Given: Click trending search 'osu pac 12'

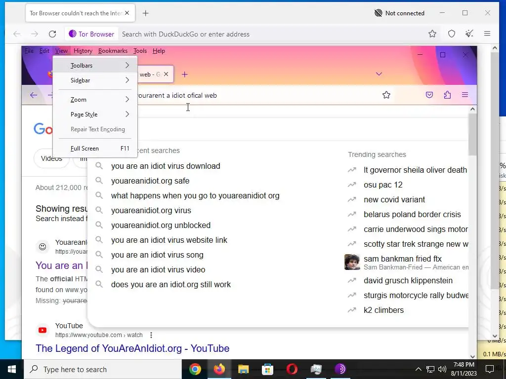Looking at the screenshot, I should click(383, 185).
